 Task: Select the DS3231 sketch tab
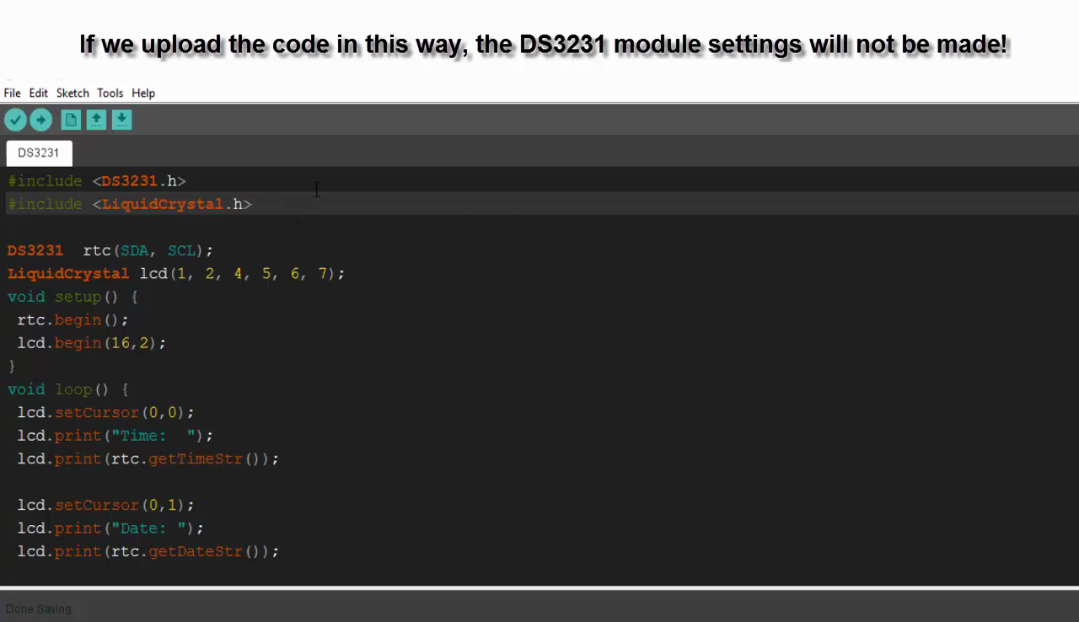(x=39, y=153)
